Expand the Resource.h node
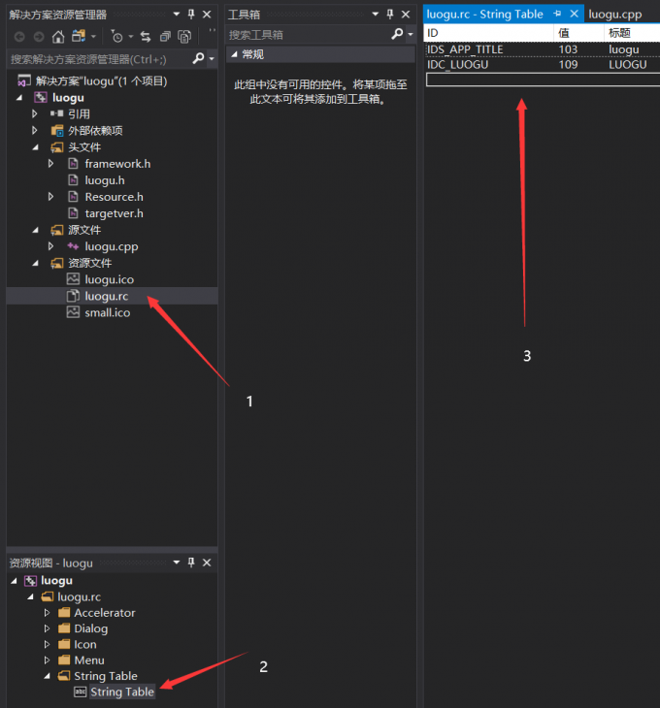 [50, 197]
